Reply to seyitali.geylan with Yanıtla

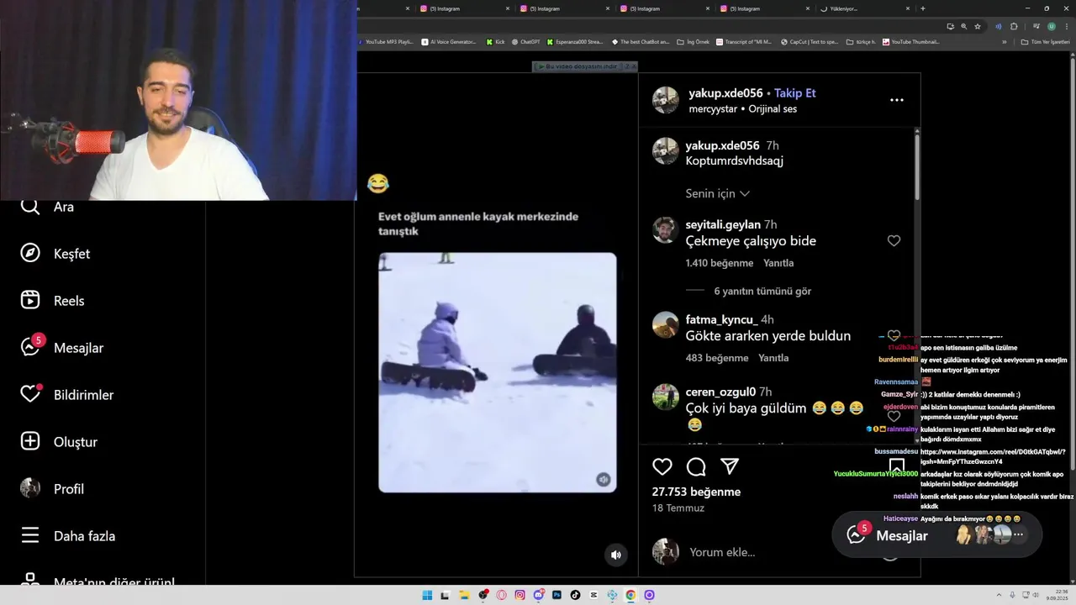778,263
